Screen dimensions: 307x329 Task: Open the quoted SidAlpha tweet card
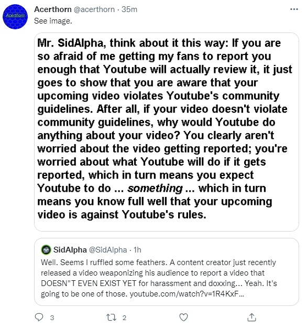[167, 272]
